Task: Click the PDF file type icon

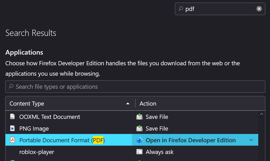Action: click(13, 140)
